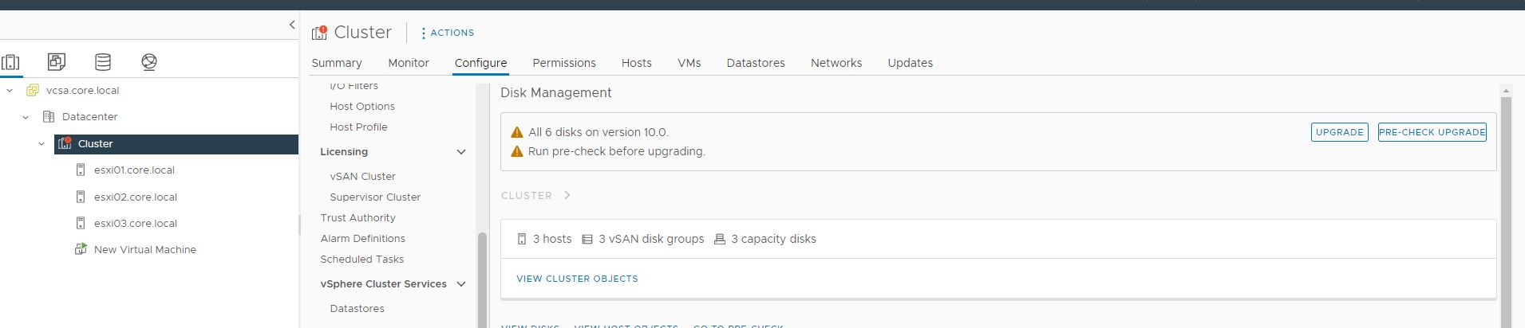Click the settings list vertical scrollbar
The image size is (1525, 328).
[x=482, y=279]
